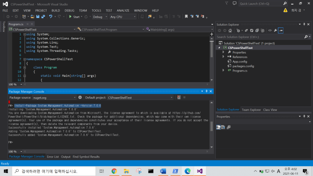This screenshot has width=313, height=176.
Task: Expand the Program.cs node in Solution Explorer
Action: pos(223,70)
